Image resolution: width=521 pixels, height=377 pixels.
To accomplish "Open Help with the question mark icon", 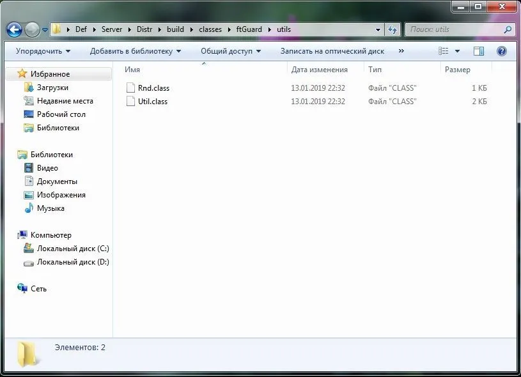I will tap(501, 51).
